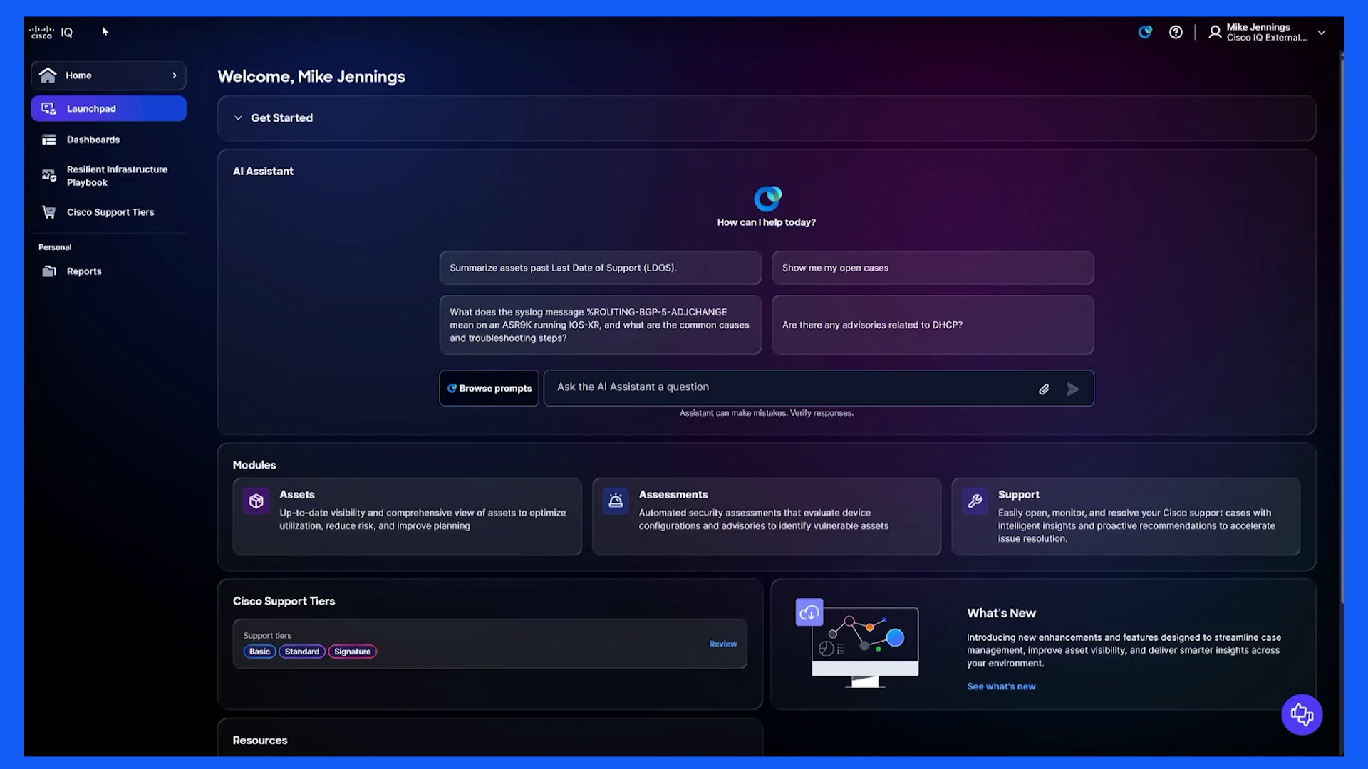Click the send arrow icon
Viewport: 1368px width, 769px height.
click(x=1072, y=389)
